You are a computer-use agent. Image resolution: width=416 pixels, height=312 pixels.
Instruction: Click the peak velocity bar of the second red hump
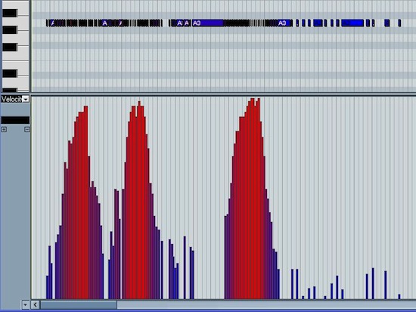(x=139, y=200)
